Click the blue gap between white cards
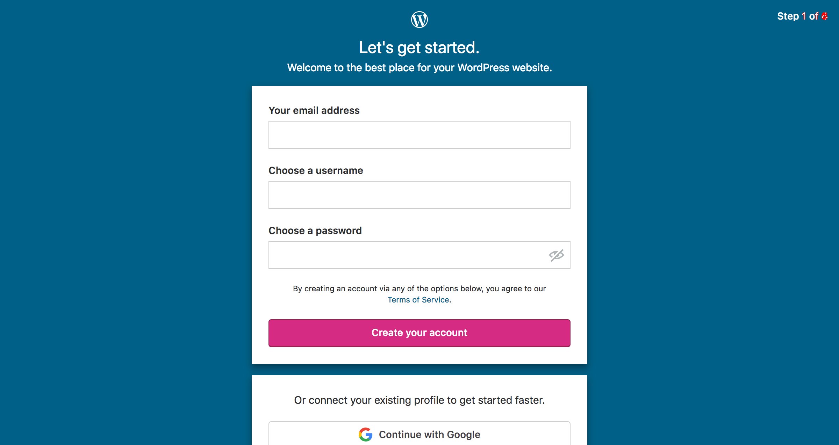 pos(419,370)
